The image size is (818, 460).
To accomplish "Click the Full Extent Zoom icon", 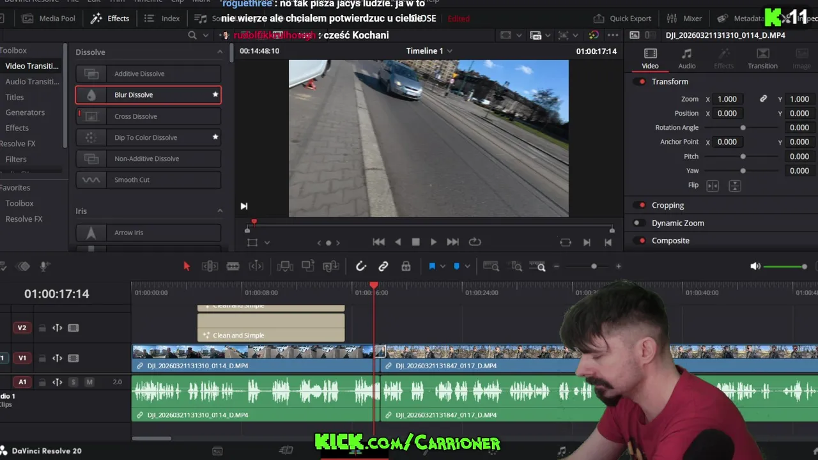I will pos(491,266).
